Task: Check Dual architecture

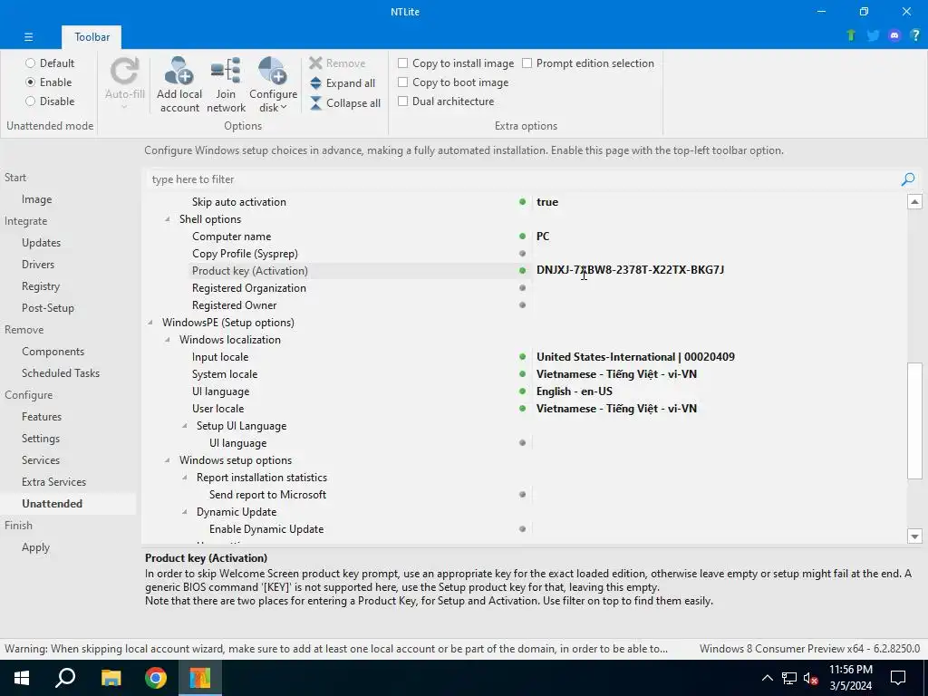Action: point(446,101)
